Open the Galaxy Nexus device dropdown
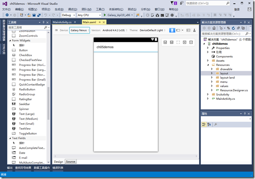255x179 pixels. 80,30
